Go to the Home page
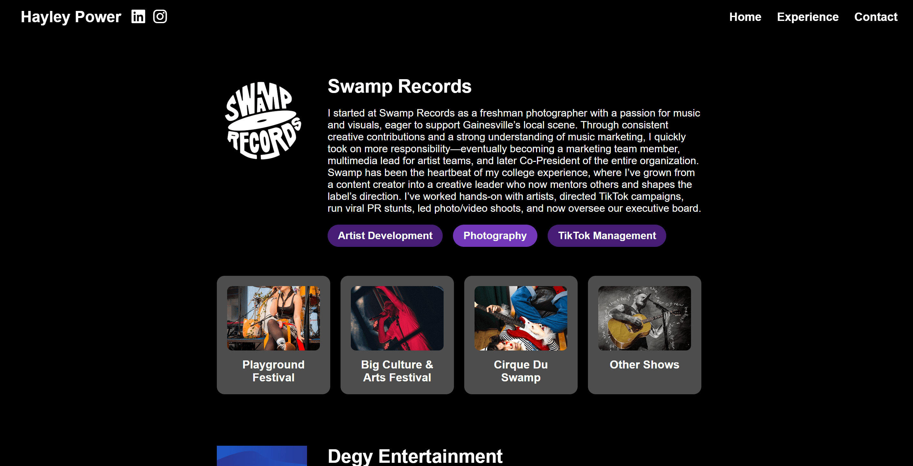This screenshot has width=913, height=466. [x=745, y=17]
